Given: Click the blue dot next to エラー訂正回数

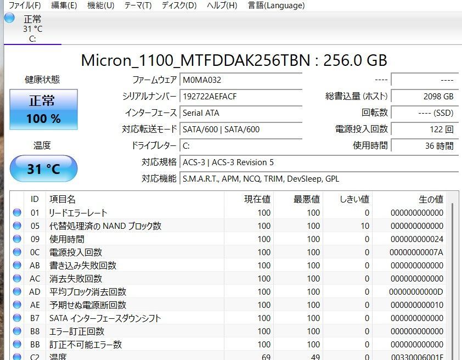Looking at the screenshot, I should pyautogui.click(x=18, y=331).
